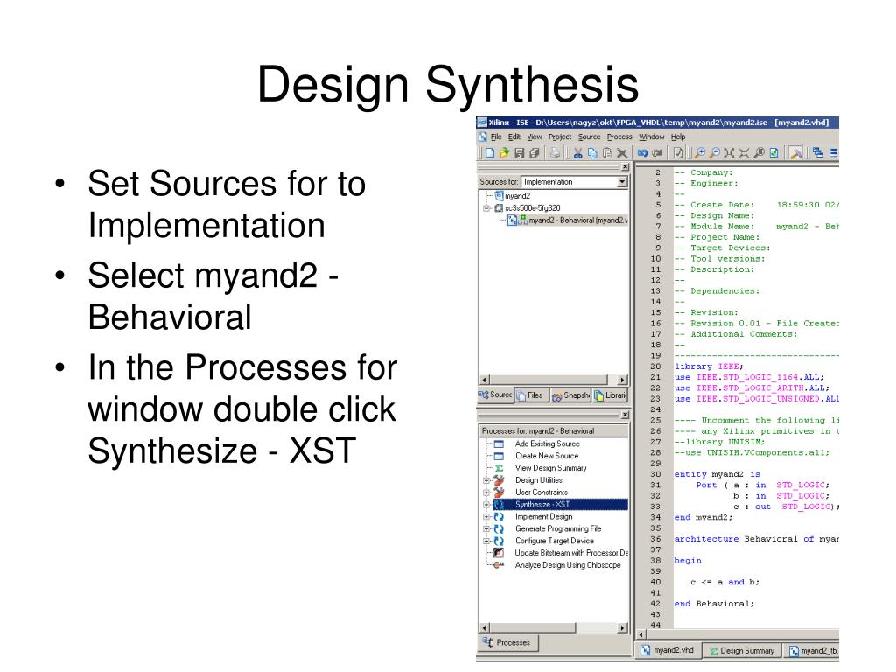The image size is (896, 672).
Task: Switch to the Files tab
Action: pyautogui.click(x=531, y=395)
